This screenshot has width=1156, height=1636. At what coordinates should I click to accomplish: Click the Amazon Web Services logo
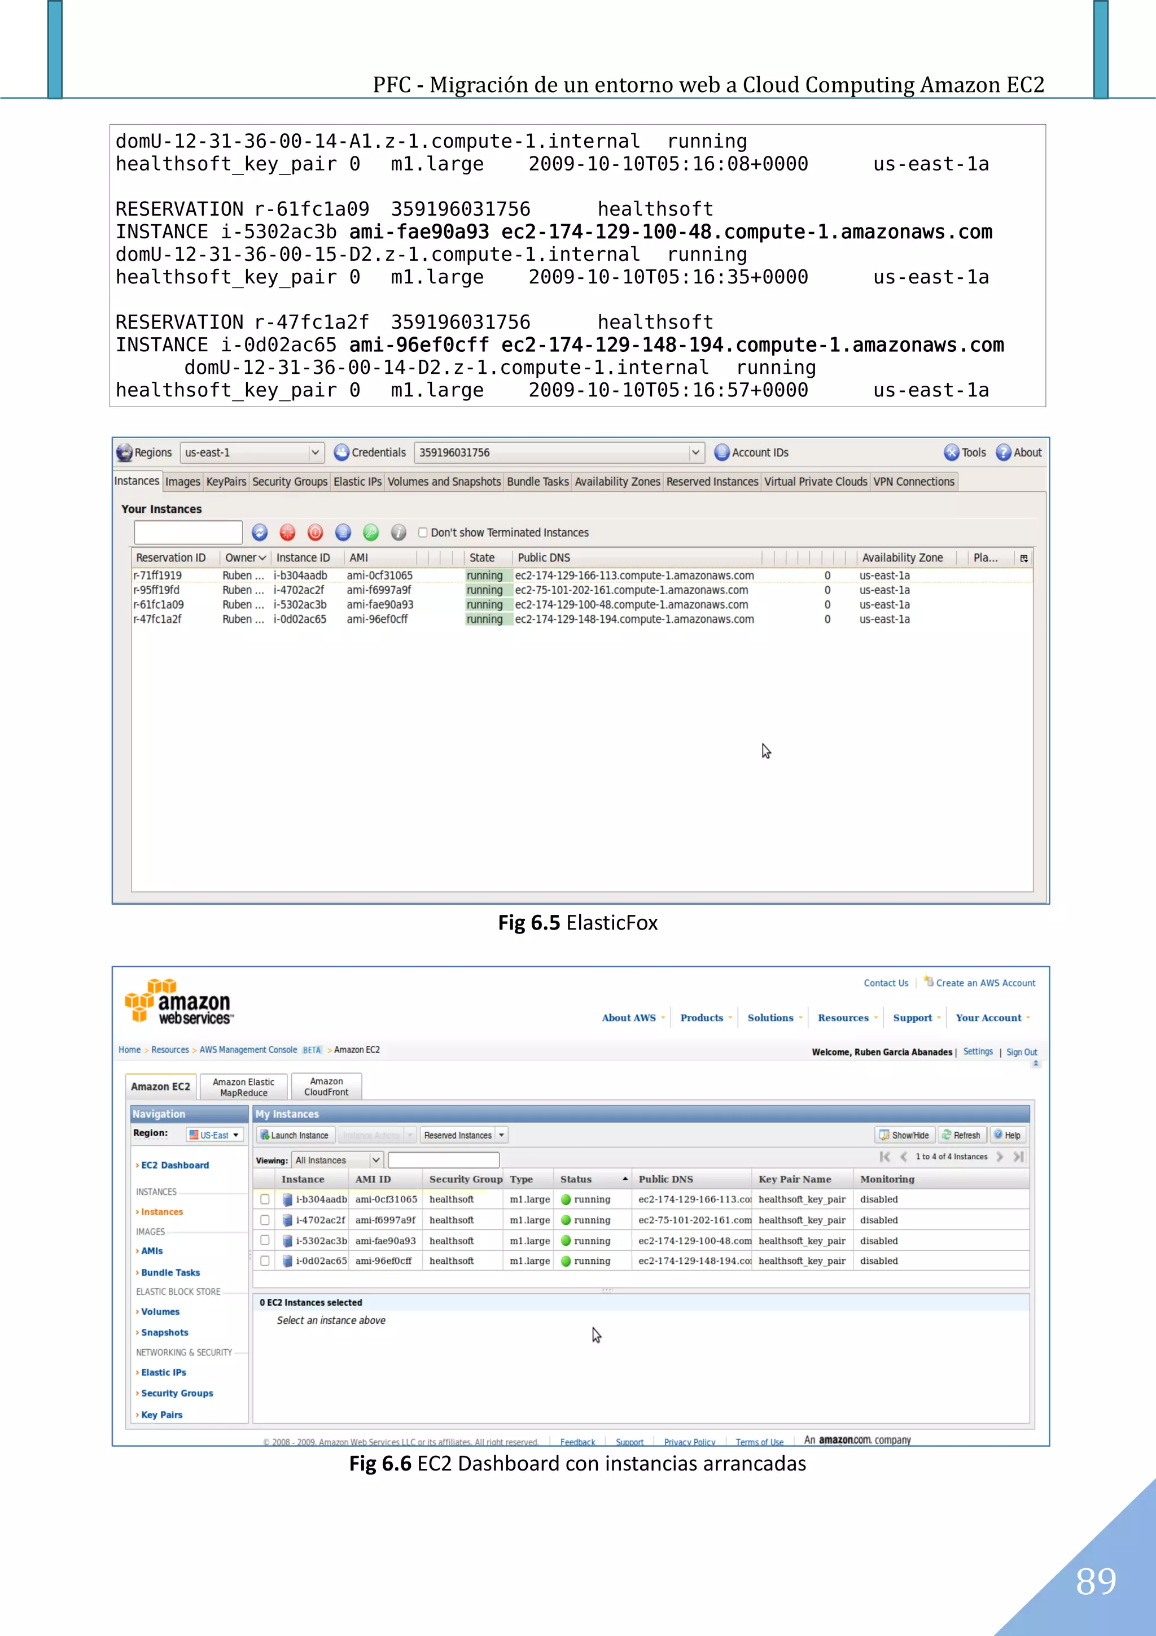coord(179,1001)
